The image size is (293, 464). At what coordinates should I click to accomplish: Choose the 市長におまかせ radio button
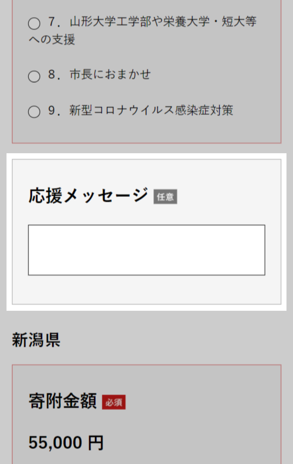click(34, 76)
